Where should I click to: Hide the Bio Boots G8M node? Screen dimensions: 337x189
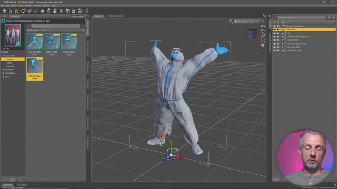274,47
